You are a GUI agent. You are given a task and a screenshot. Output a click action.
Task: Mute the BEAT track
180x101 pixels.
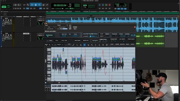pos(11,20)
